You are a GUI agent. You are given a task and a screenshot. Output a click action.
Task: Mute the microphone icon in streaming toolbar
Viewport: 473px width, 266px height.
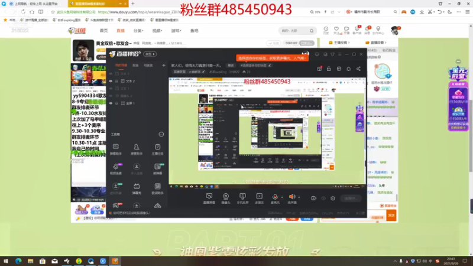[275, 197]
